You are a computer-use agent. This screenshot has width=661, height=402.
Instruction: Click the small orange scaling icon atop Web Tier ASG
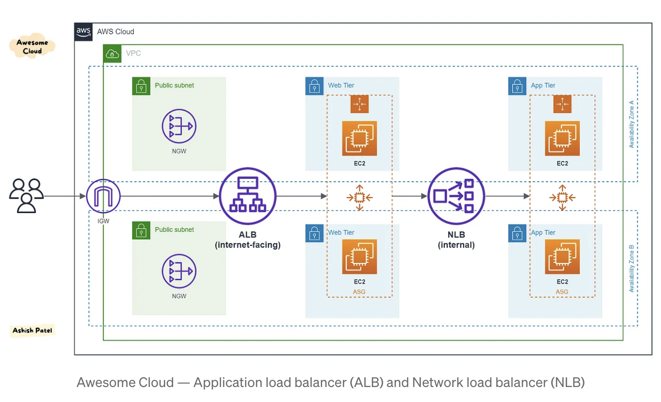(x=359, y=104)
